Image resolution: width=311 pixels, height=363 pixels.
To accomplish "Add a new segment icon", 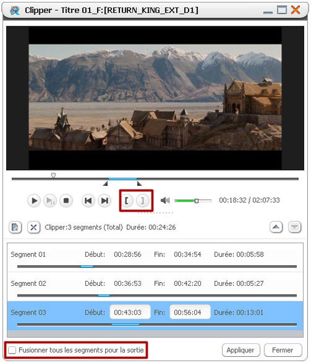I will (16, 227).
